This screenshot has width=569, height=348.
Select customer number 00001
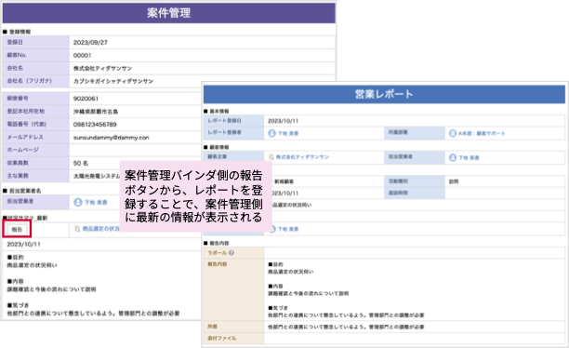(83, 55)
